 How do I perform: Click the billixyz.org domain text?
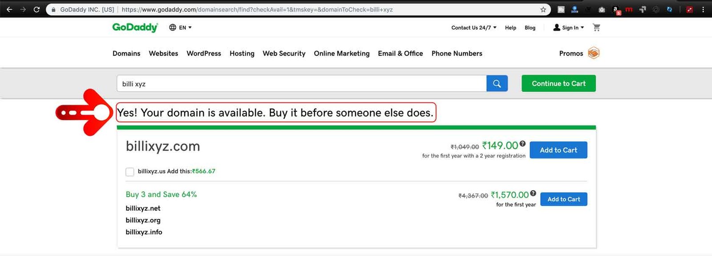click(x=143, y=220)
